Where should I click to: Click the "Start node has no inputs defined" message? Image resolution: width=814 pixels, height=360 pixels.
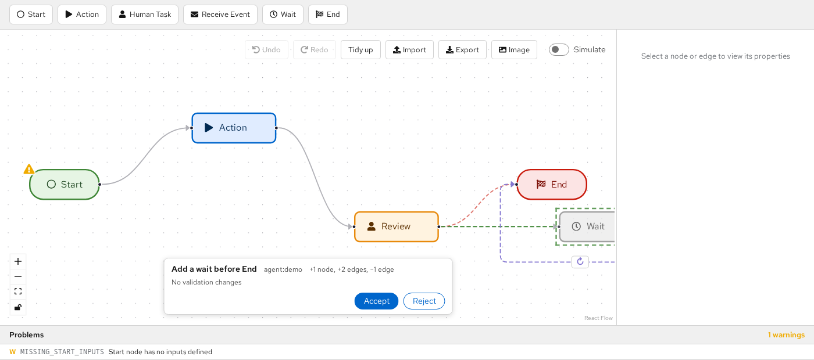160,352
